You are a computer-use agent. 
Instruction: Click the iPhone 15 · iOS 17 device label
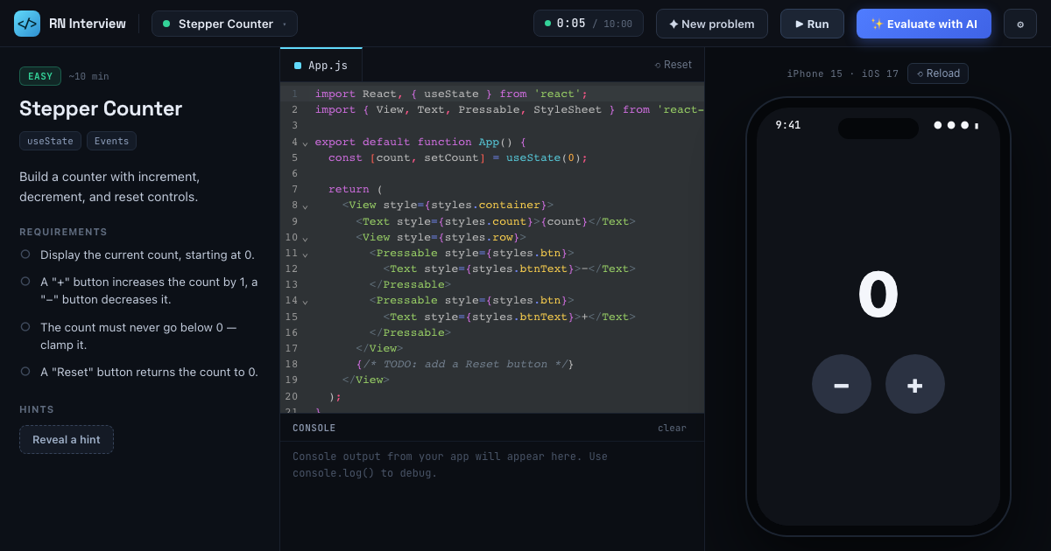[x=843, y=73]
